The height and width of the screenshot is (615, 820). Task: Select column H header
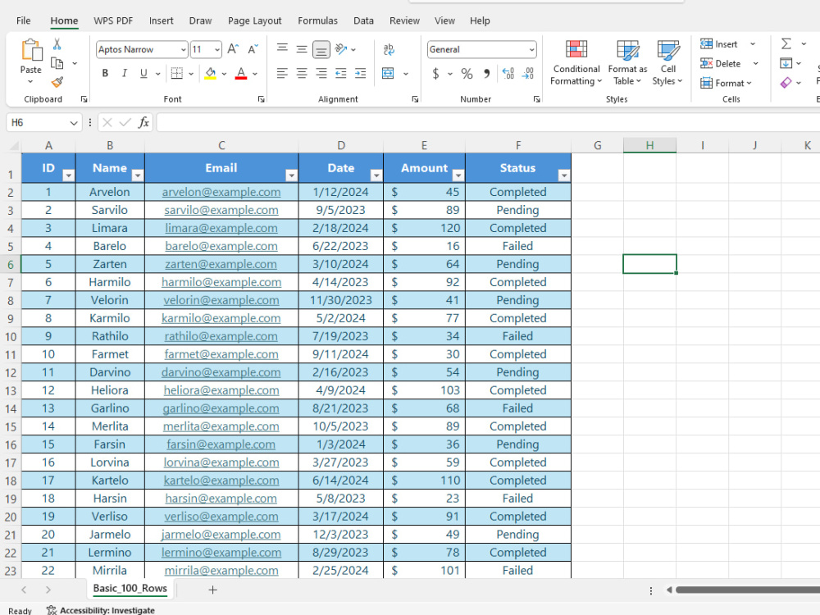coord(649,145)
